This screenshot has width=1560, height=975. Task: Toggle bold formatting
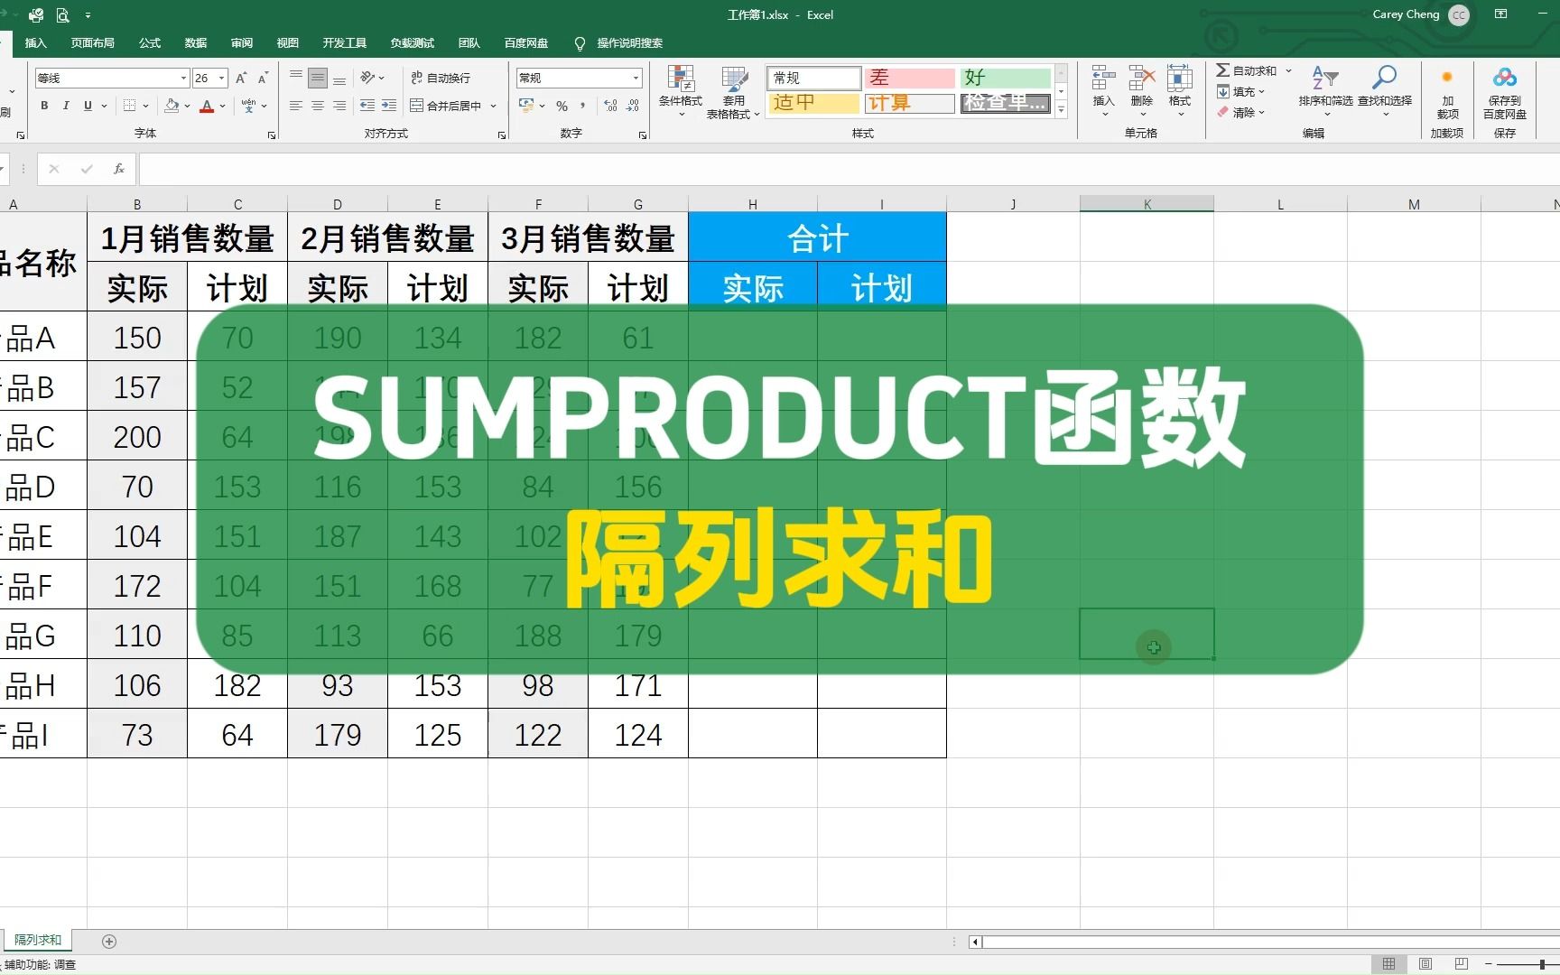[x=43, y=106]
